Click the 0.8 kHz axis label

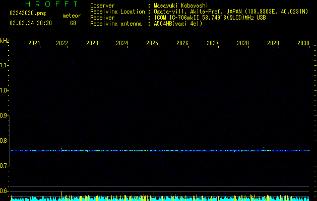[4, 141]
